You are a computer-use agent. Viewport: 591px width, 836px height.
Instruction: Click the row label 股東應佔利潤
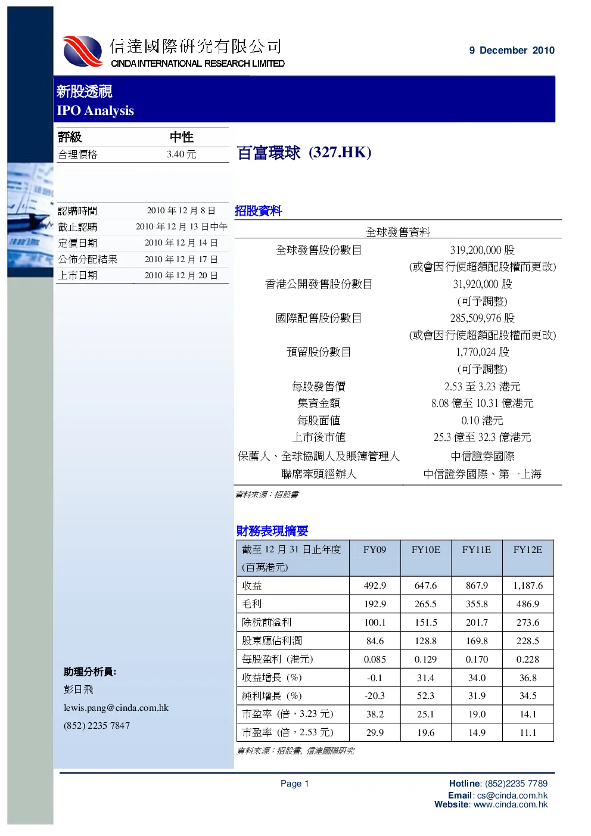[x=272, y=641]
